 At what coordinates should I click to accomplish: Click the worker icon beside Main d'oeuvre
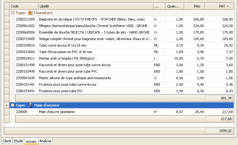(30, 105)
